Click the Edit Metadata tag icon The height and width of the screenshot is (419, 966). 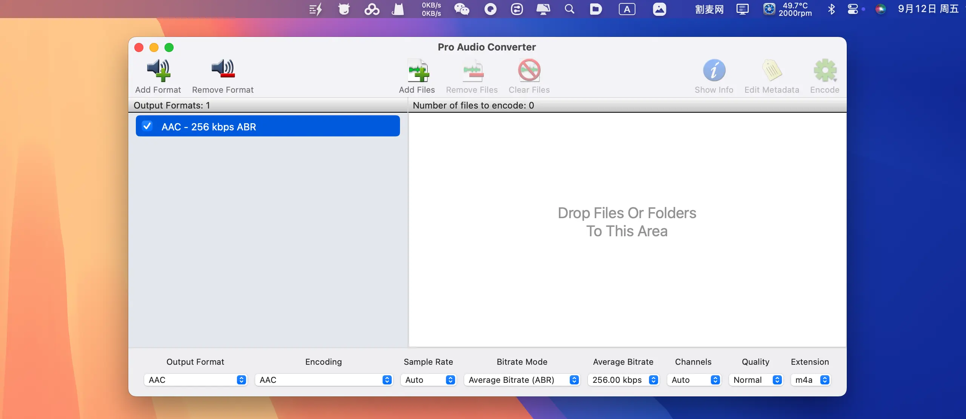pos(772,71)
